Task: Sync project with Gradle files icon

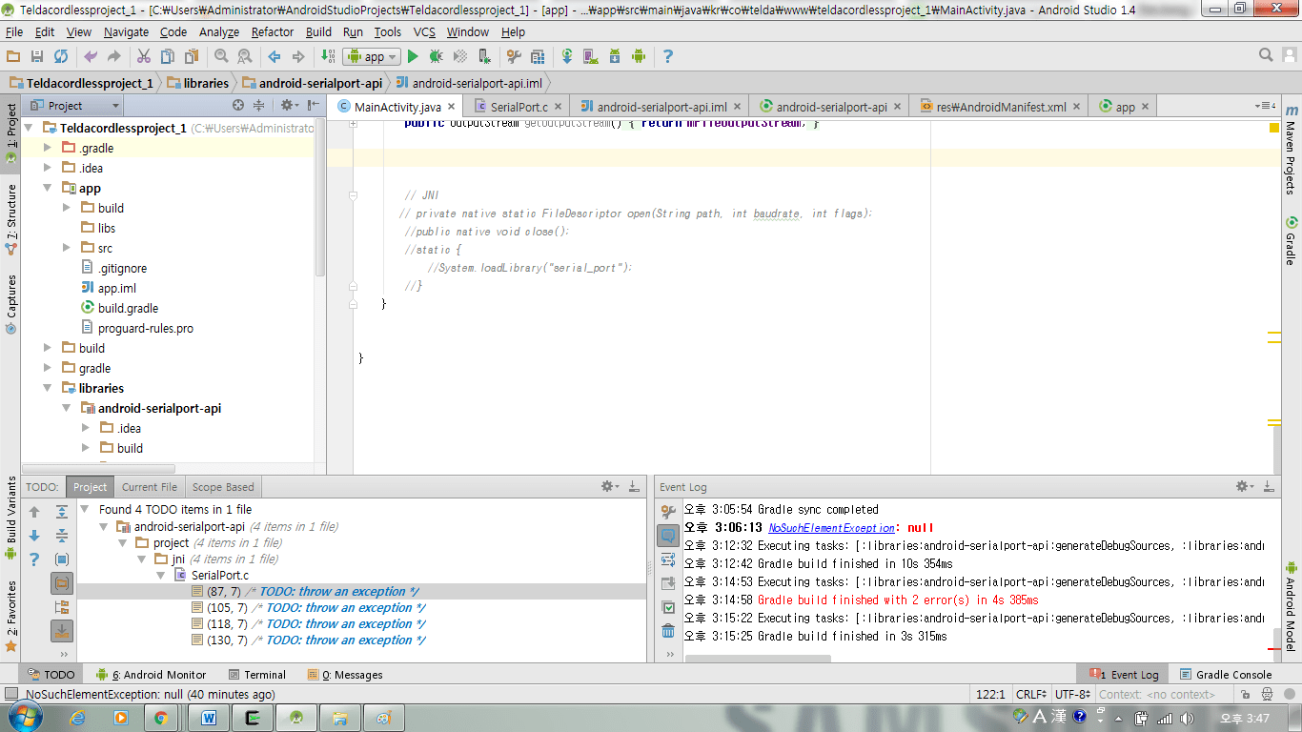Action: (x=566, y=56)
